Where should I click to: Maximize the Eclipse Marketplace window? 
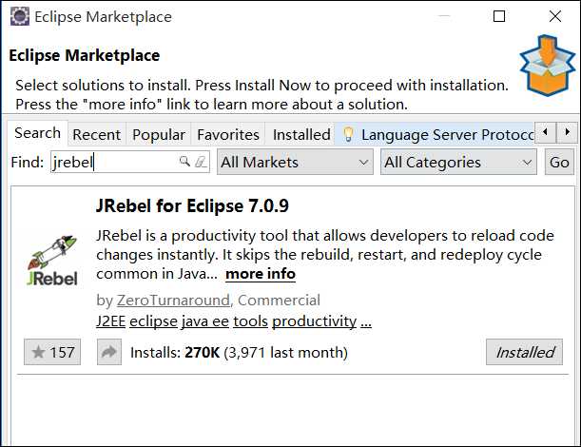pos(499,16)
